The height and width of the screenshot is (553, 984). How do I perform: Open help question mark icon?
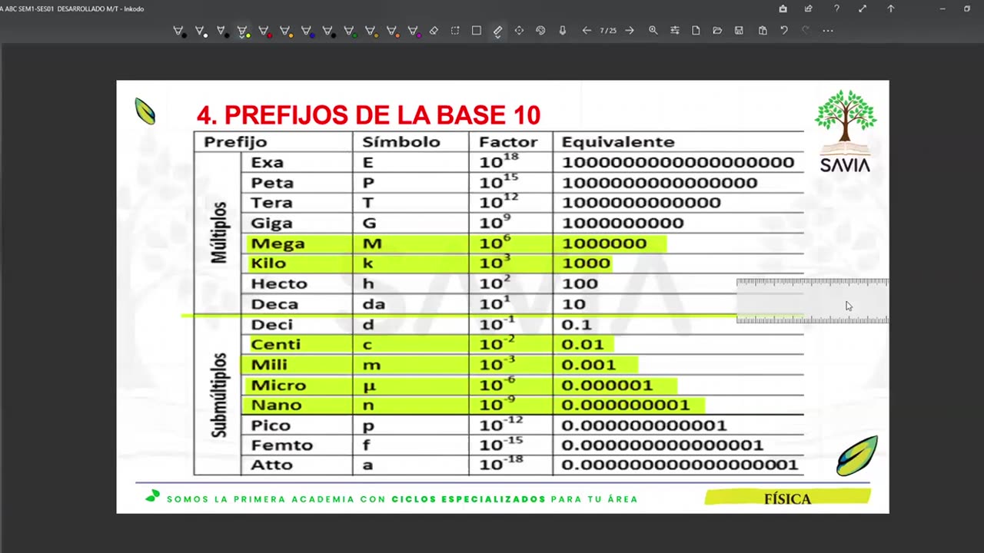pos(836,8)
